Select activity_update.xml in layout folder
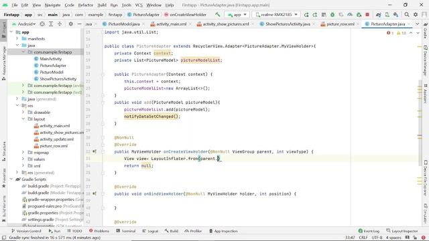The width and height of the screenshot is (429, 241). 56,139
